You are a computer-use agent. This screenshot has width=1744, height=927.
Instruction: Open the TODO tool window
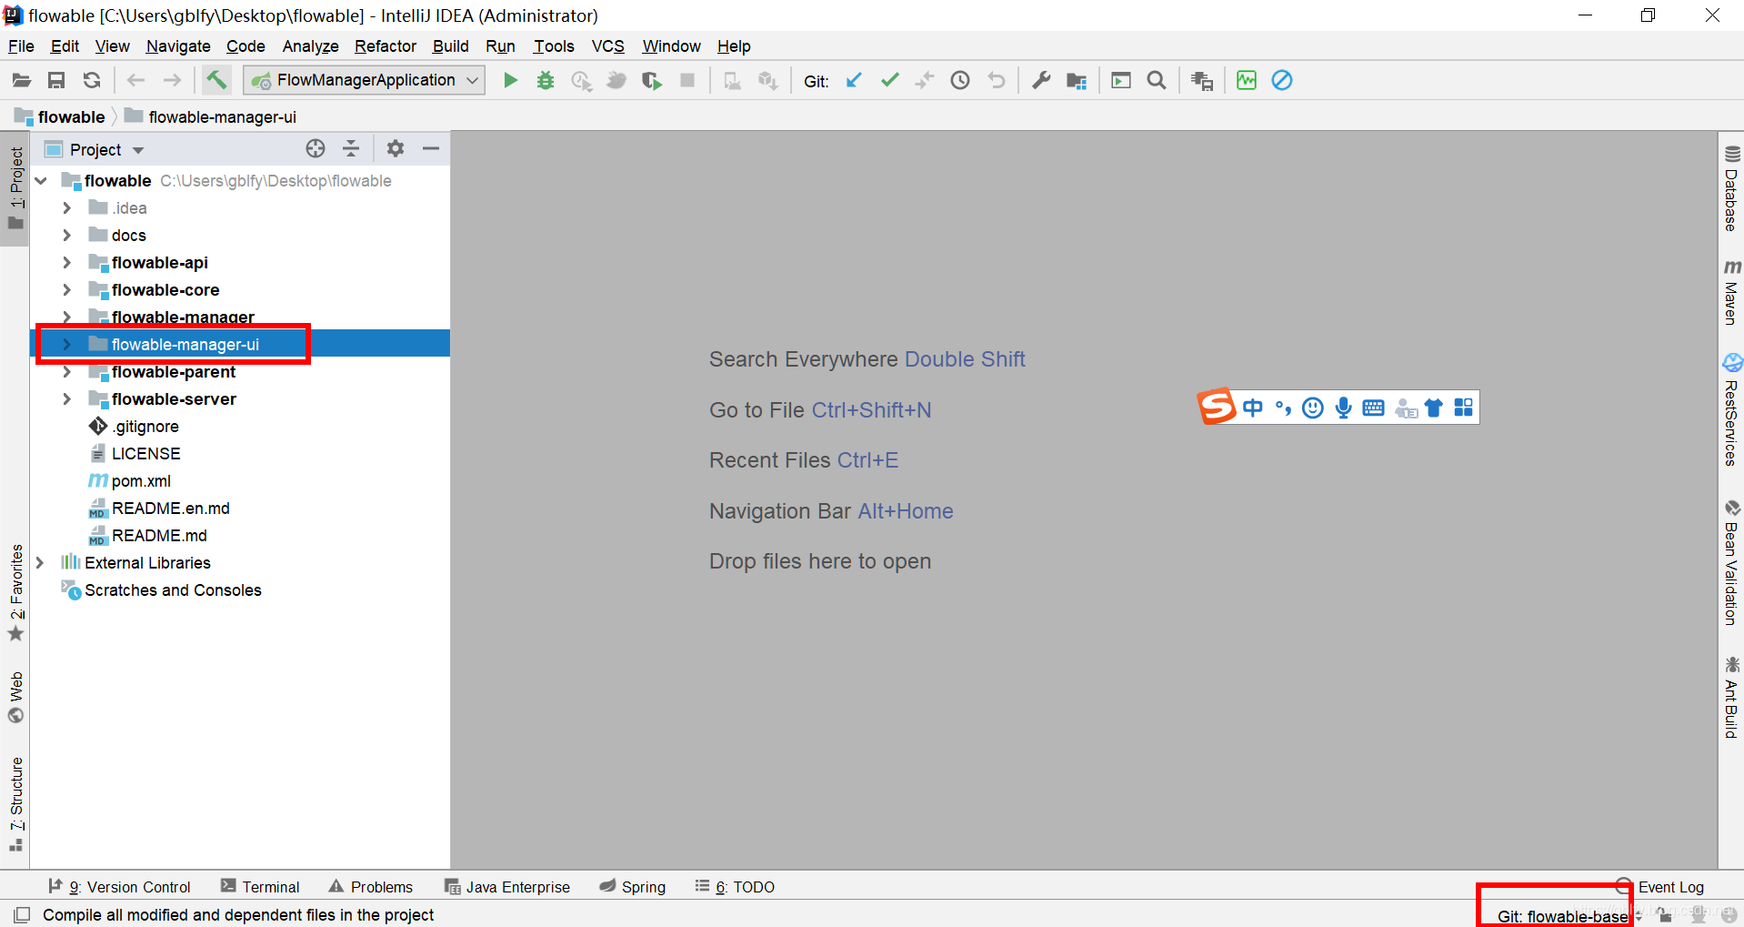735,887
